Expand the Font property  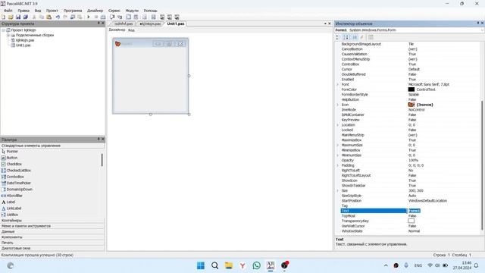pyautogui.click(x=337, y=84)
